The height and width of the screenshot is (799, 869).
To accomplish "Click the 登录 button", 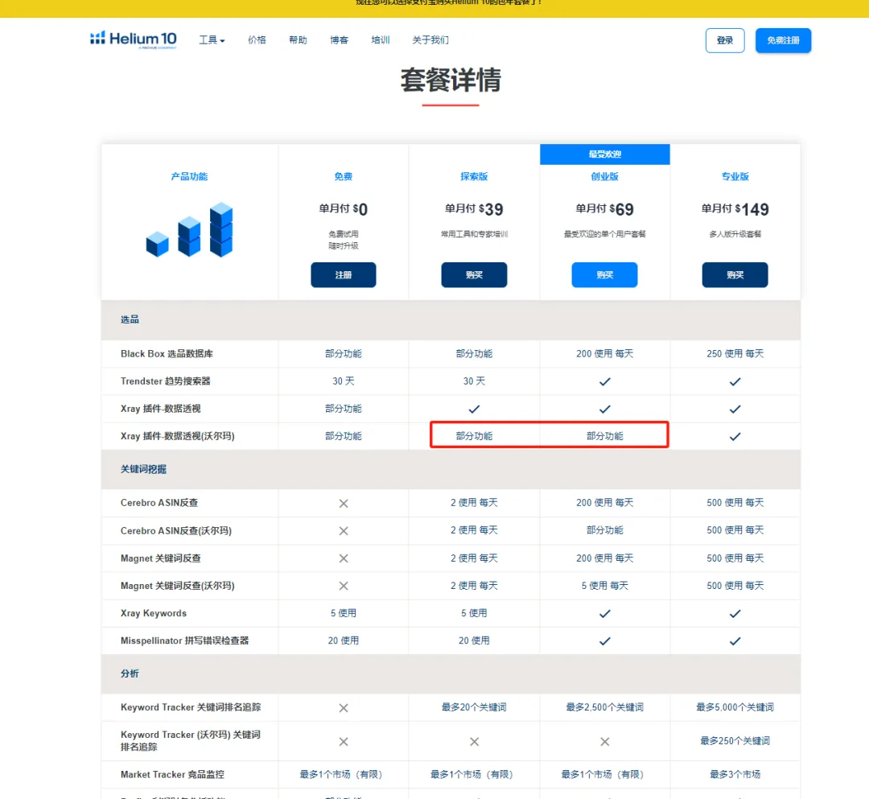I will click(724, 40).
